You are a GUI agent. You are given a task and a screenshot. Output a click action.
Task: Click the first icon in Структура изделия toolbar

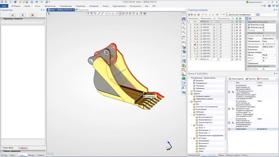pyautogui.click(x=189, y=14)
